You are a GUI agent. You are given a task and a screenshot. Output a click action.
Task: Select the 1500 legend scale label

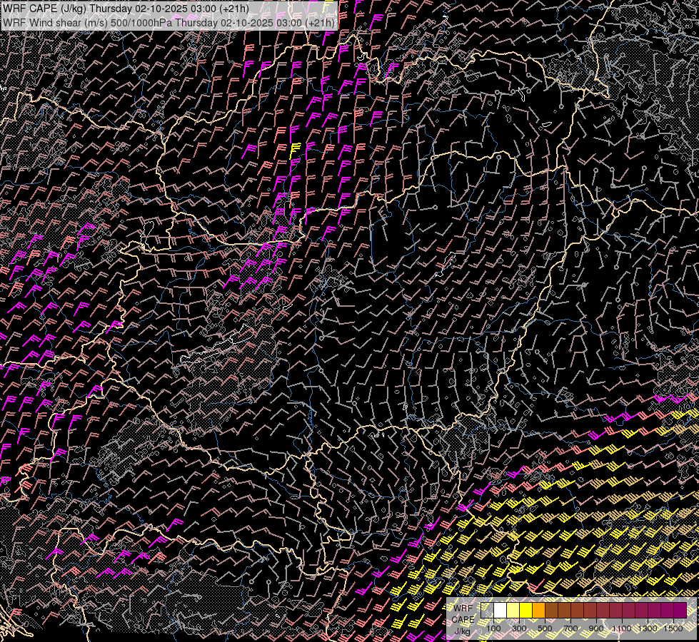[x=673, y=628]
